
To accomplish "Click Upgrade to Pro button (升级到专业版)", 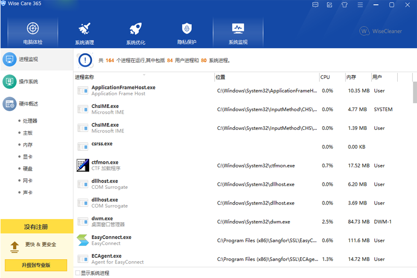I will (36, 265).
